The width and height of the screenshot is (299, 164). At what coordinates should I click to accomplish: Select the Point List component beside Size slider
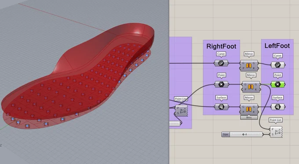coord(276,132)
